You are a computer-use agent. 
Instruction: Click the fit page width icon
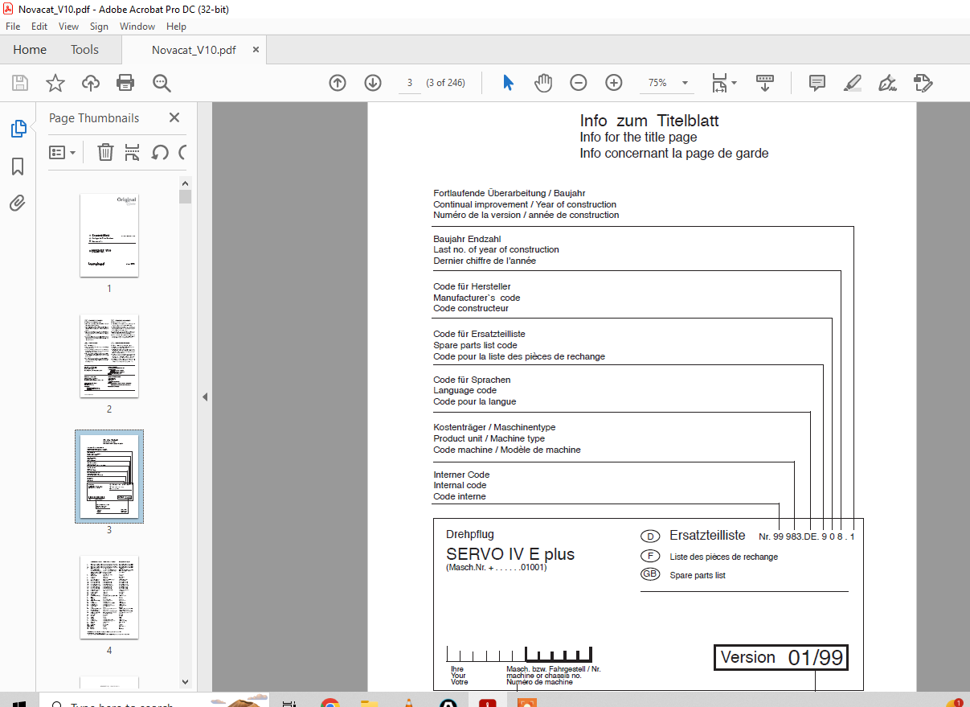click(719, 82)
